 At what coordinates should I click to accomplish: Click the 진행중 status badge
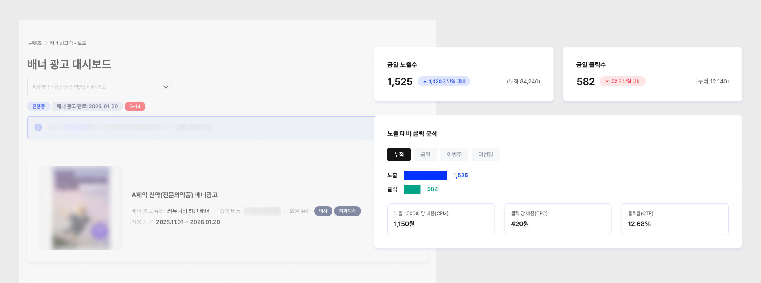tap(39, 107)
